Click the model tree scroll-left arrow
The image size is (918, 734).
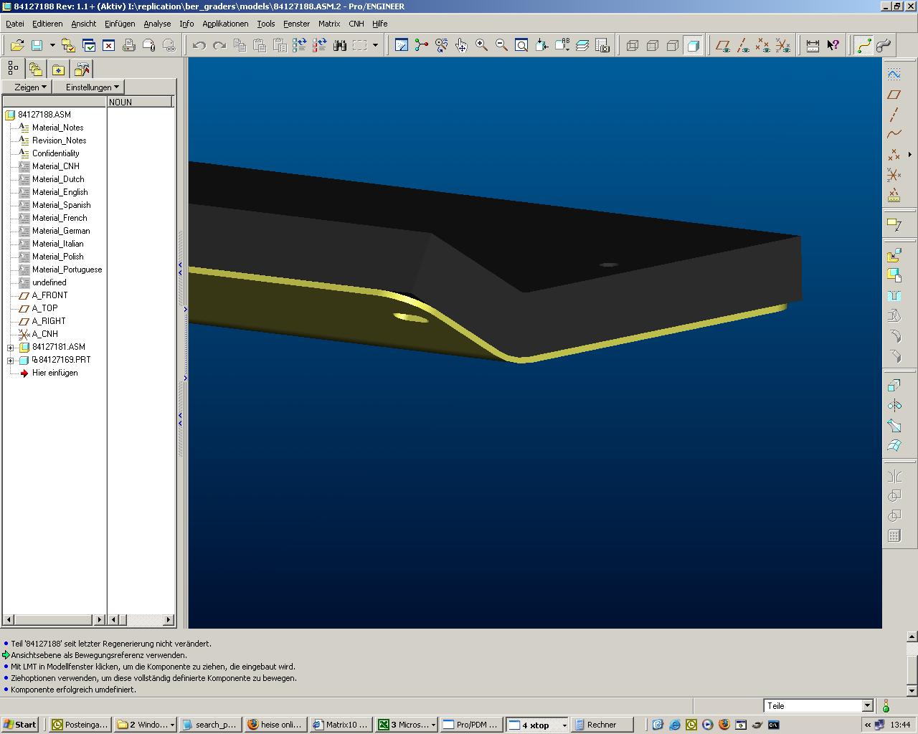pos(9,619)
